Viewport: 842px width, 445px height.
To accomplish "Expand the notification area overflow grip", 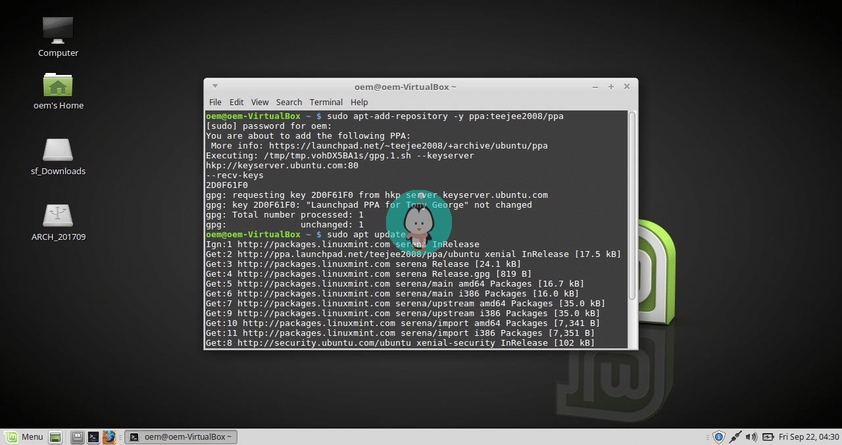I will coord(708,436).
